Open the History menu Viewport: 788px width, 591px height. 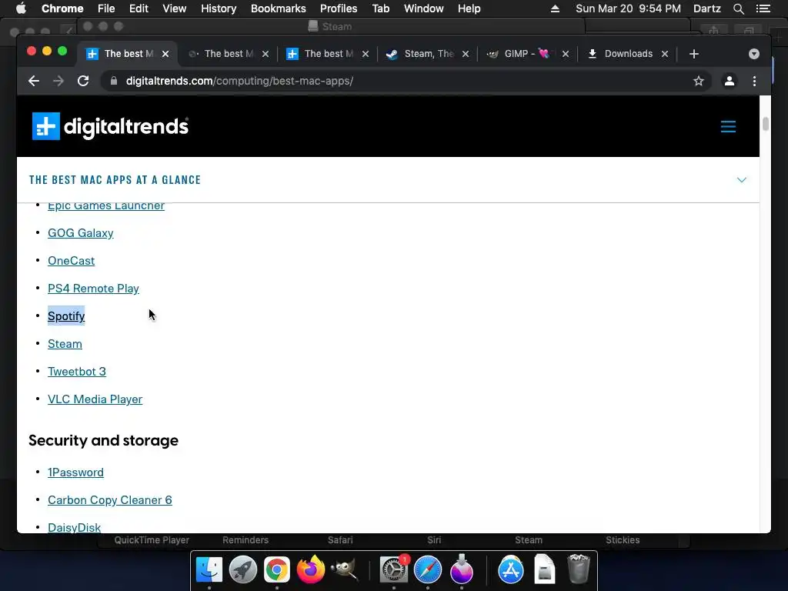(x=219, y=8)
